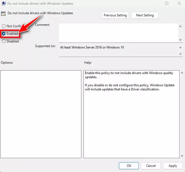The image size is (185, 172).
Task: Apply the policy changes
Action: tap(173, 166)
